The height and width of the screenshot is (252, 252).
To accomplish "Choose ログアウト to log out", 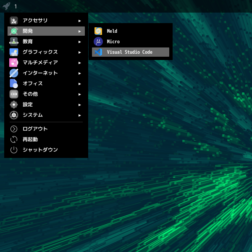I will 35,129.
